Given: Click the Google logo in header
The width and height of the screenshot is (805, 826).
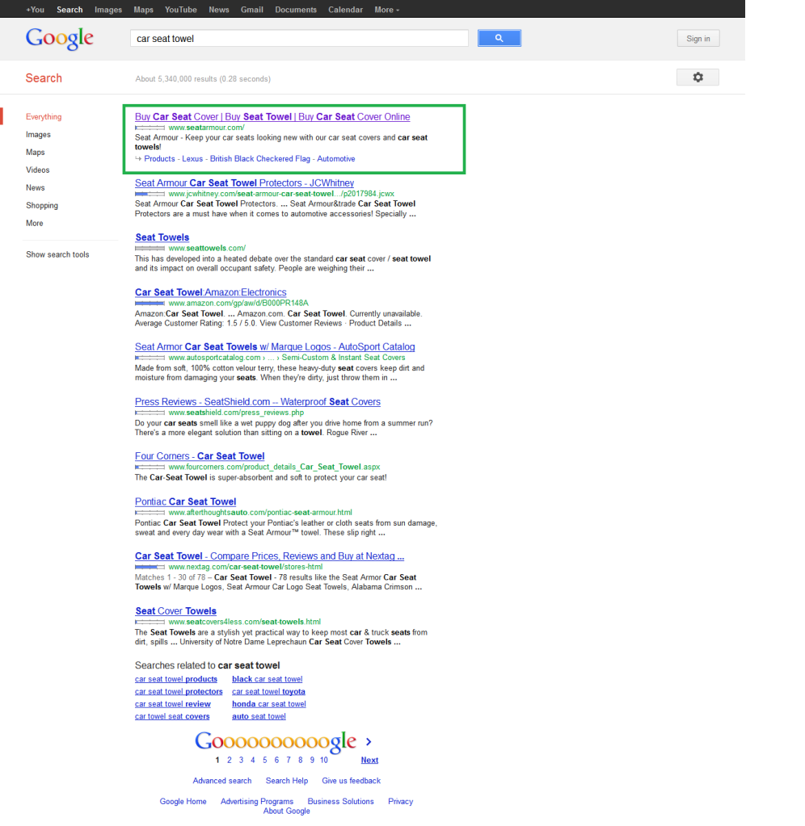Looking at the screenshot, I should (60, 39).
